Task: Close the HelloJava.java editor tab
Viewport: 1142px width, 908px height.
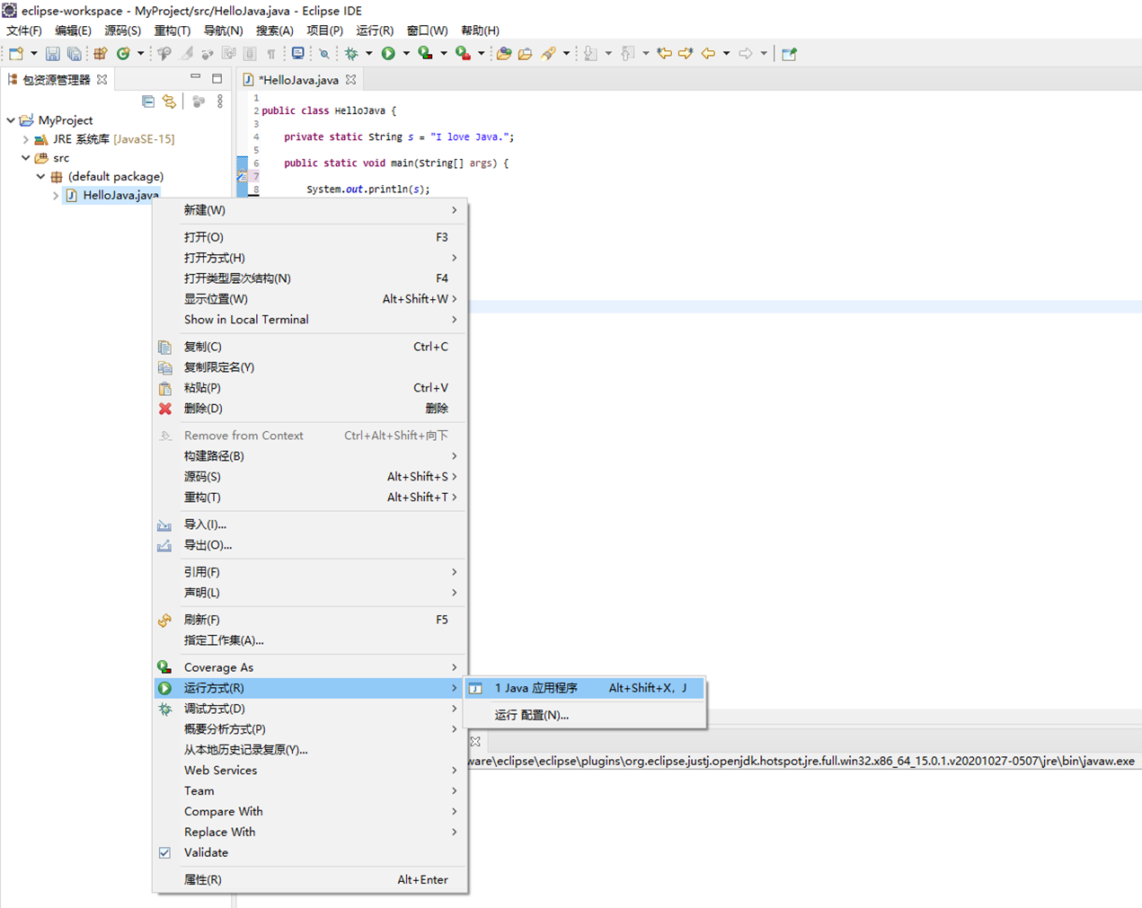Action: pyautogui.click(x=351, y=80)
